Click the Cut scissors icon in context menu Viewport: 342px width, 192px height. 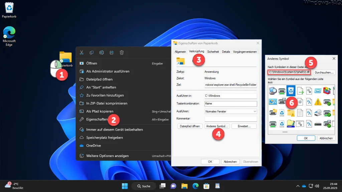point(81,52)
